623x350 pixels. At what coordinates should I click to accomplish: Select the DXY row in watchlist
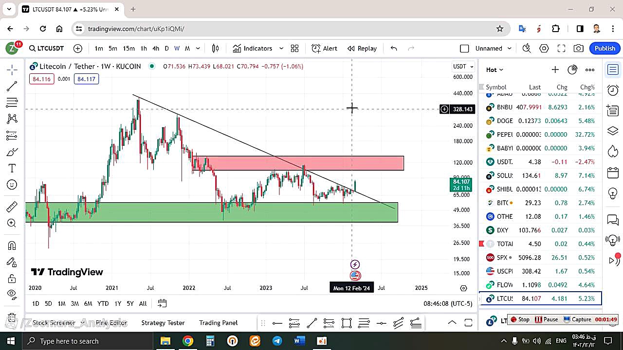(540, 230)
